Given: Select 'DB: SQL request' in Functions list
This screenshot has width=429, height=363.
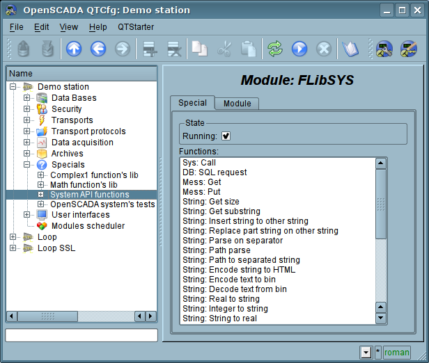Looking at the screenshot, I should (214, 172).
